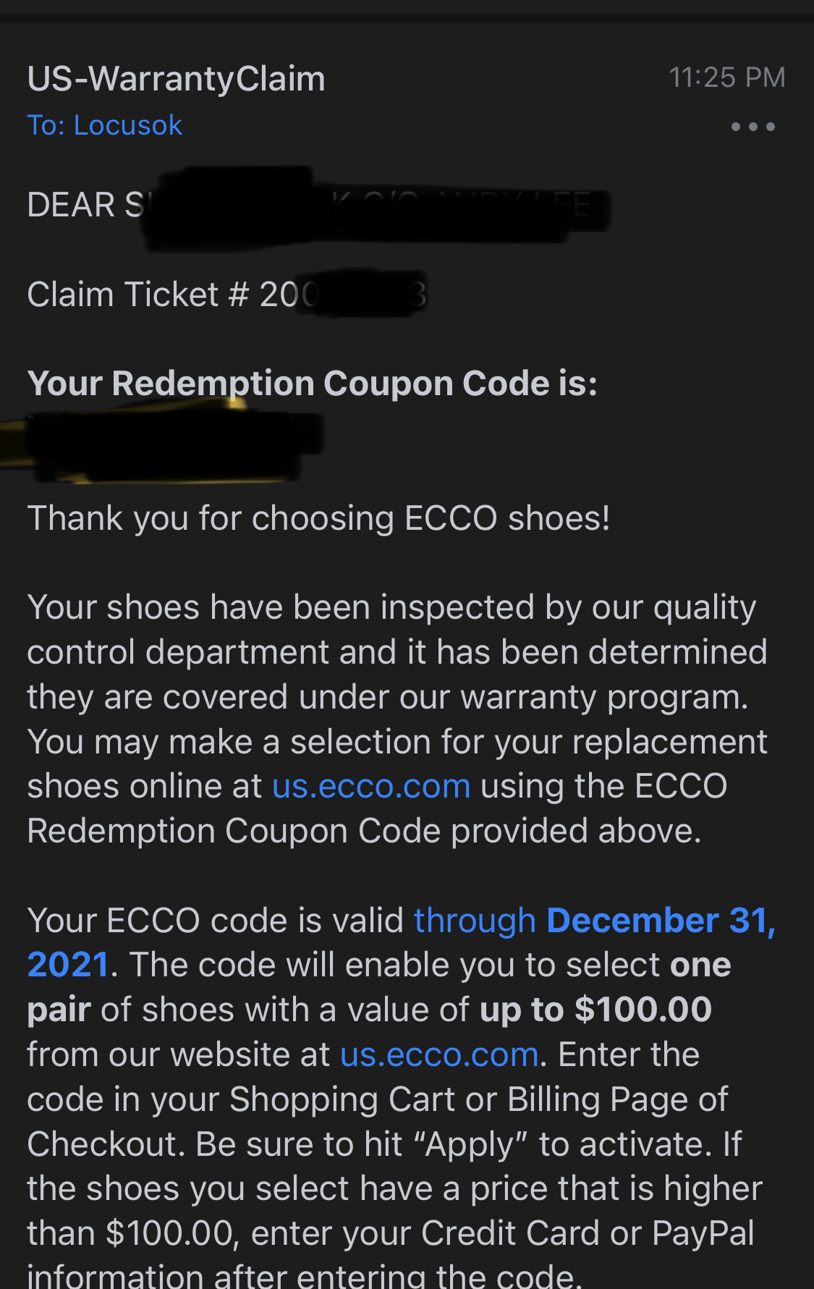
Task: Tap the bold "one" word before pair
Action: (700, 965)
